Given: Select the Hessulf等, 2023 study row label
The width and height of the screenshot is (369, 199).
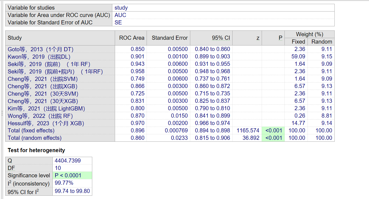Looking at the screenshot, I should (46, 123).
